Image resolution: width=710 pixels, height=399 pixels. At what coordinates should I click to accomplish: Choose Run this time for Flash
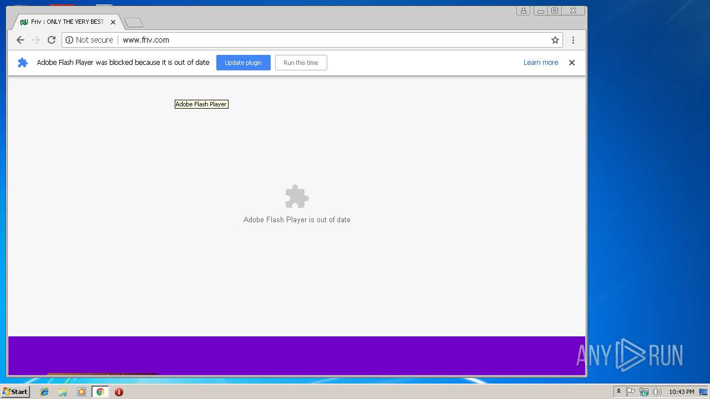301,63
